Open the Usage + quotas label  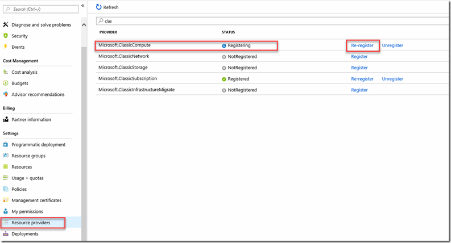[27, 178]
